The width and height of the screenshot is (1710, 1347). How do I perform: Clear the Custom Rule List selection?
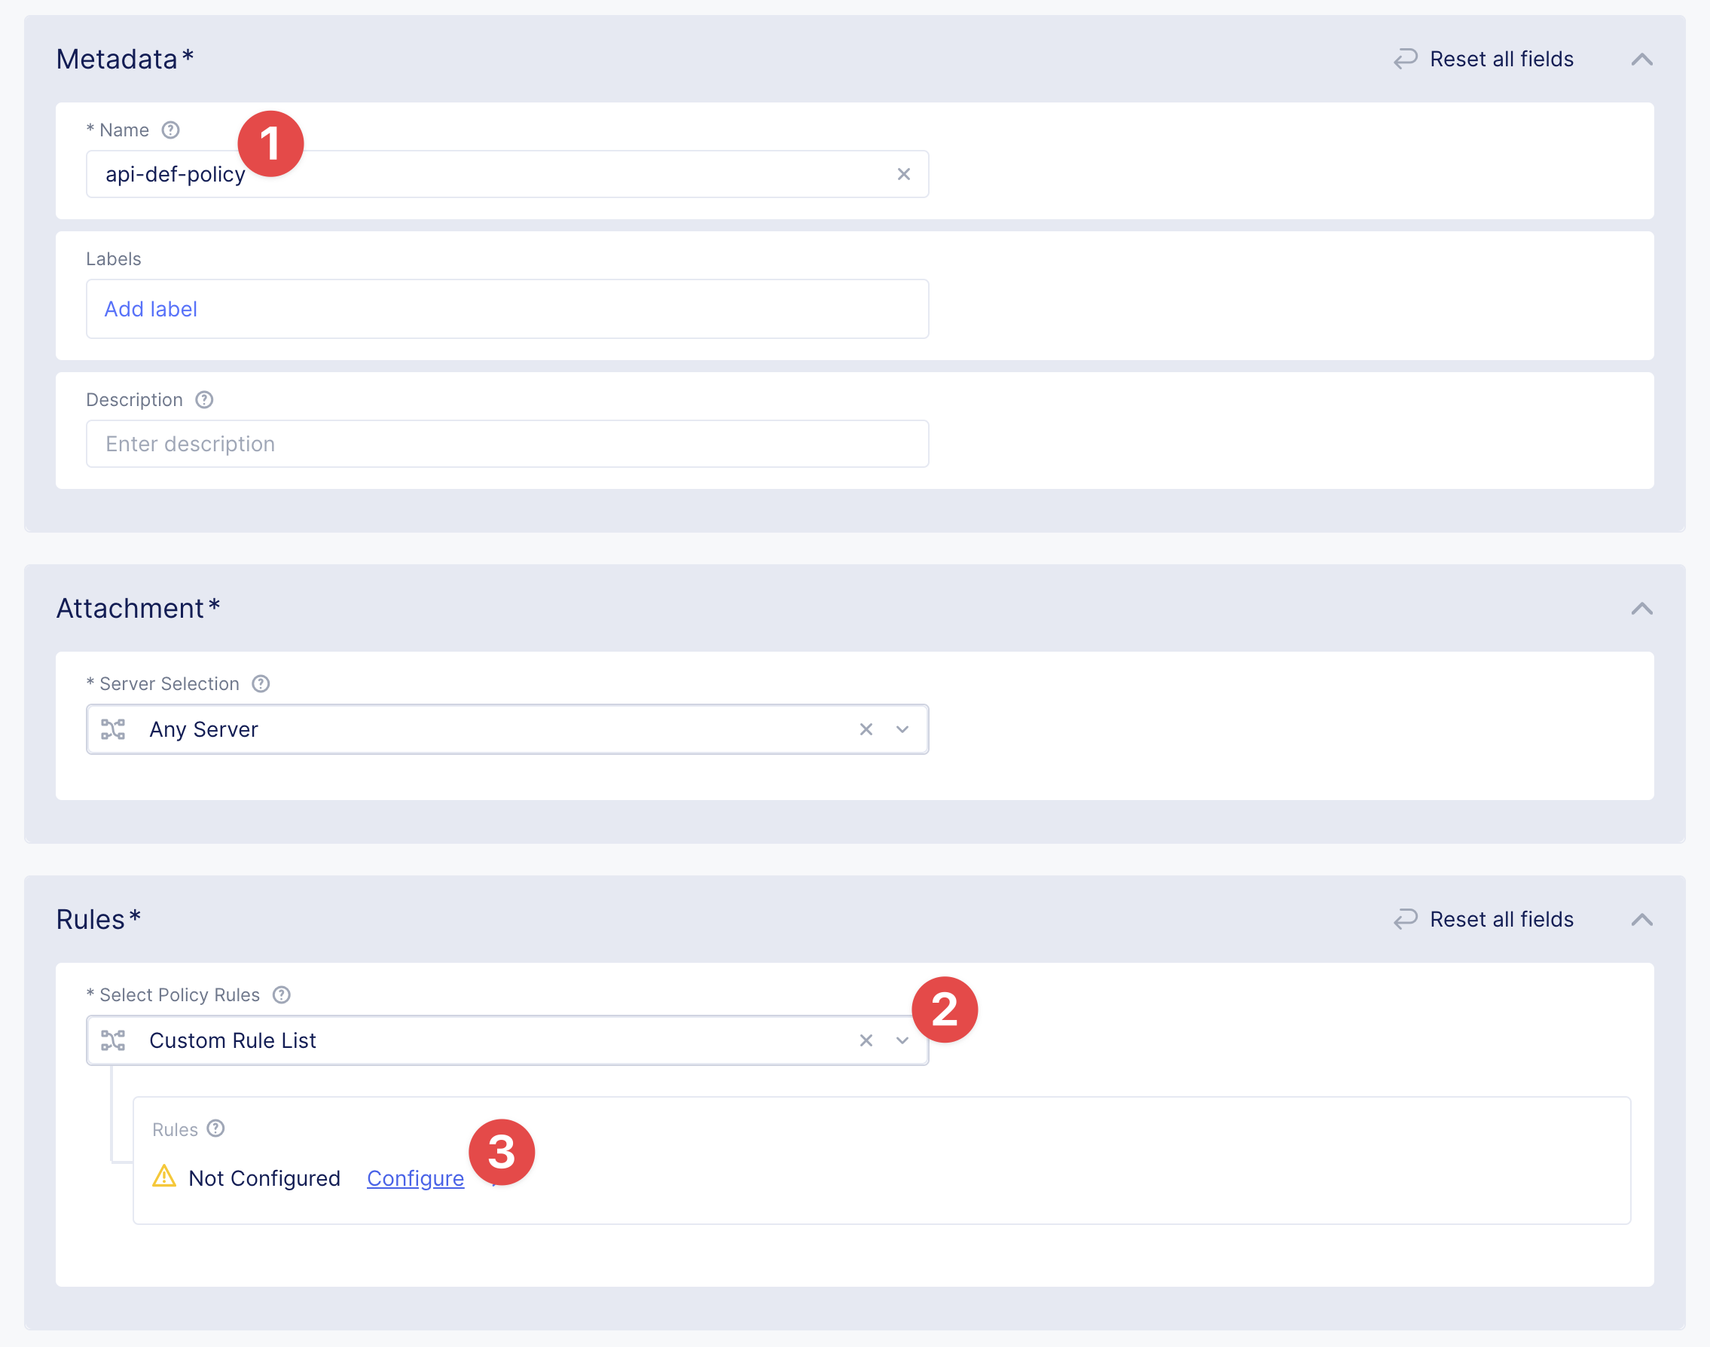pos(866,1040)
